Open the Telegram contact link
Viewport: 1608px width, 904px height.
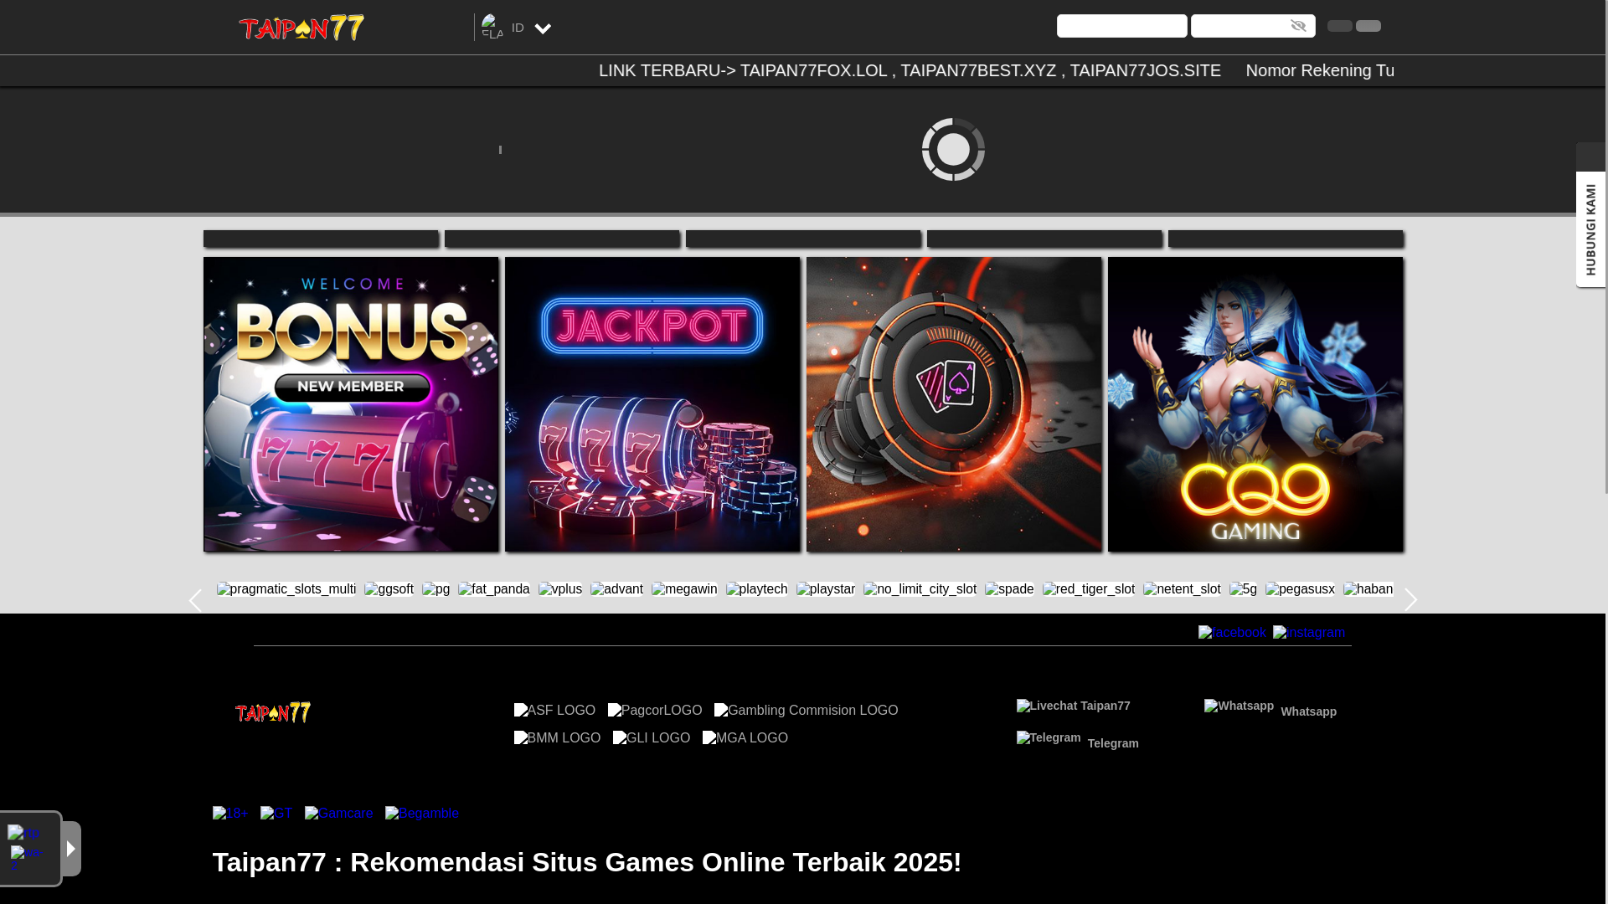point(1077,740)
